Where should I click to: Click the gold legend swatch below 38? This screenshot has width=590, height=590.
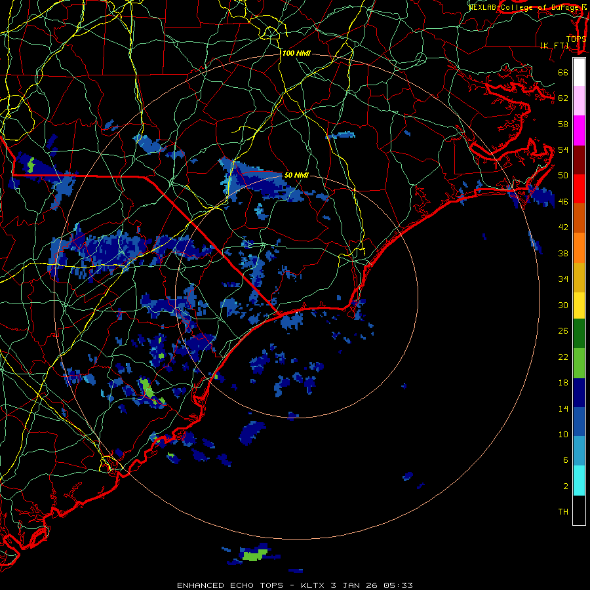tap(579, 277)
